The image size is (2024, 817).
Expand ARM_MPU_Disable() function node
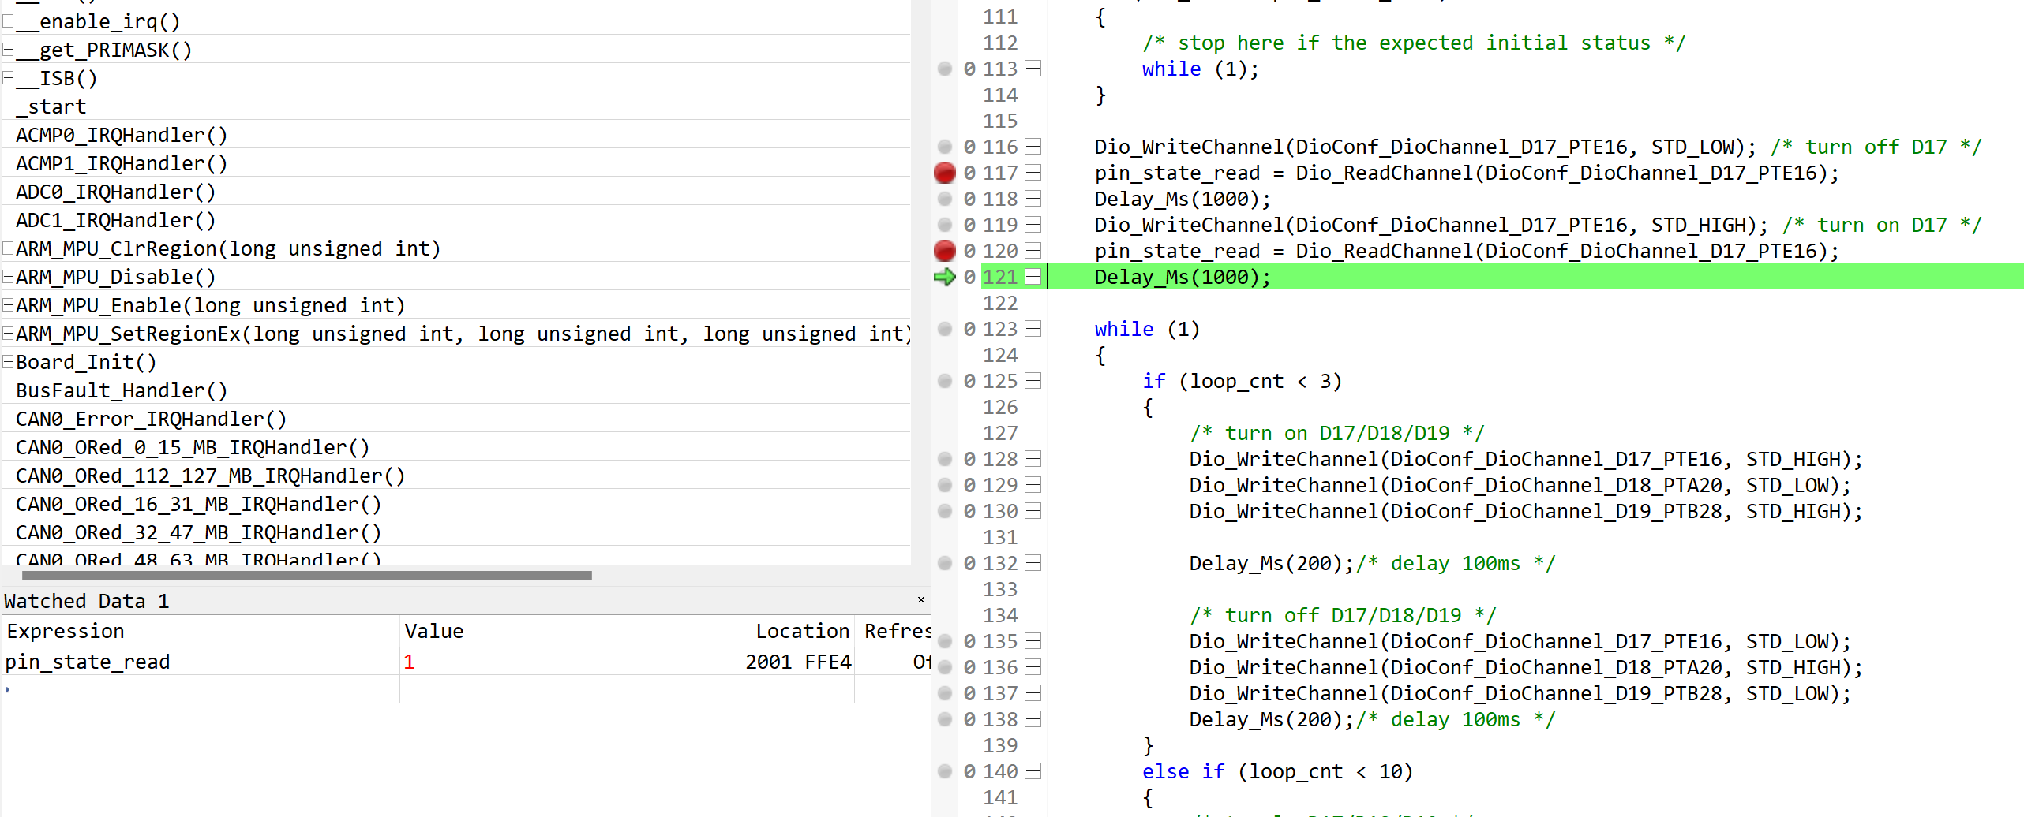(8, 277)
